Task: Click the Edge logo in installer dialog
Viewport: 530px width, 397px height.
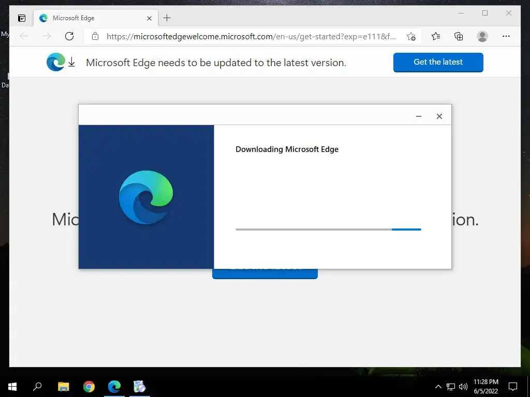Action: coord(146,197)
